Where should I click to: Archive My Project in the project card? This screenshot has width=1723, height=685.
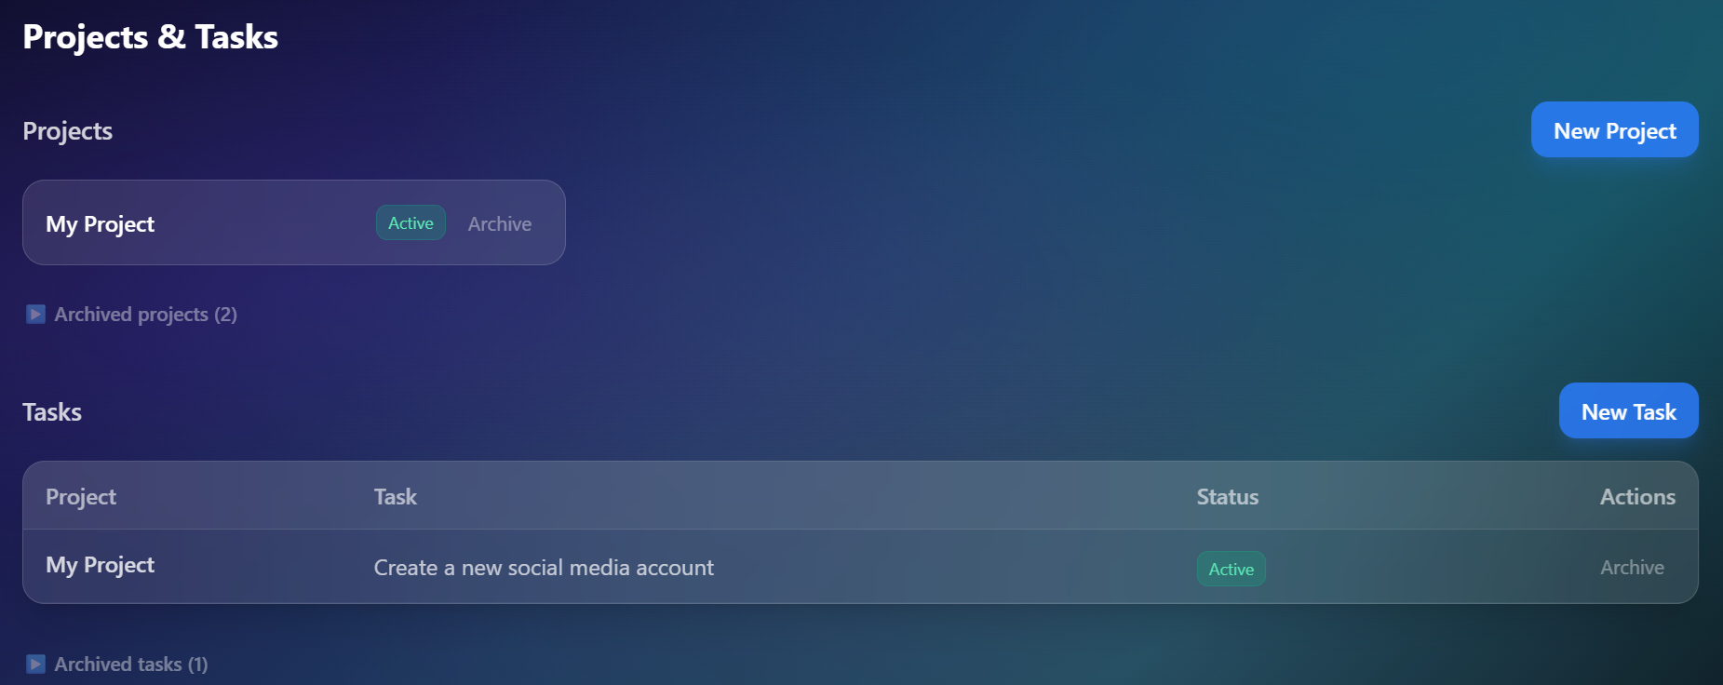pyautogui.click(x=500, y=223)
